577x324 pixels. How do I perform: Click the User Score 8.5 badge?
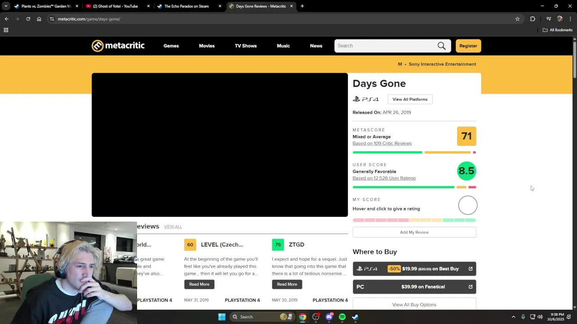pyautogui.click(x=467, y=171)
